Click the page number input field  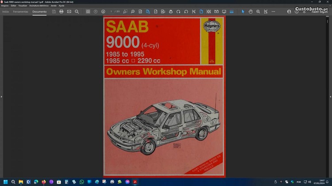[x=112, y=11]
